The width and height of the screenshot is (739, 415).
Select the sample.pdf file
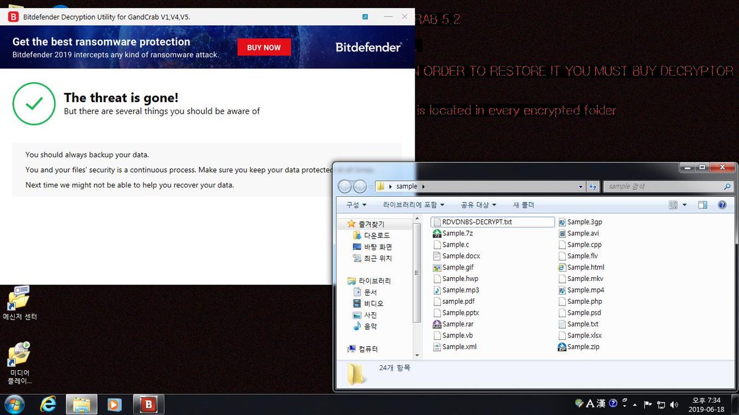coord(454,301)
